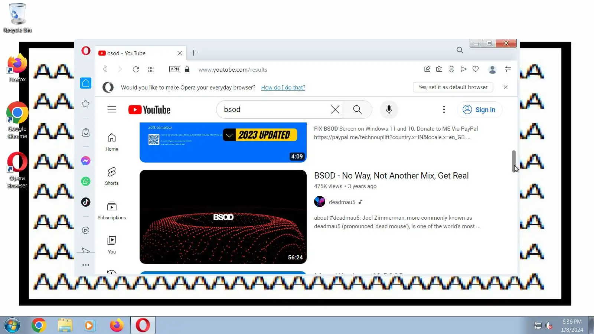
Task: Open the BSOD deadmau5 mix video thumbnail
Action: 223,217
